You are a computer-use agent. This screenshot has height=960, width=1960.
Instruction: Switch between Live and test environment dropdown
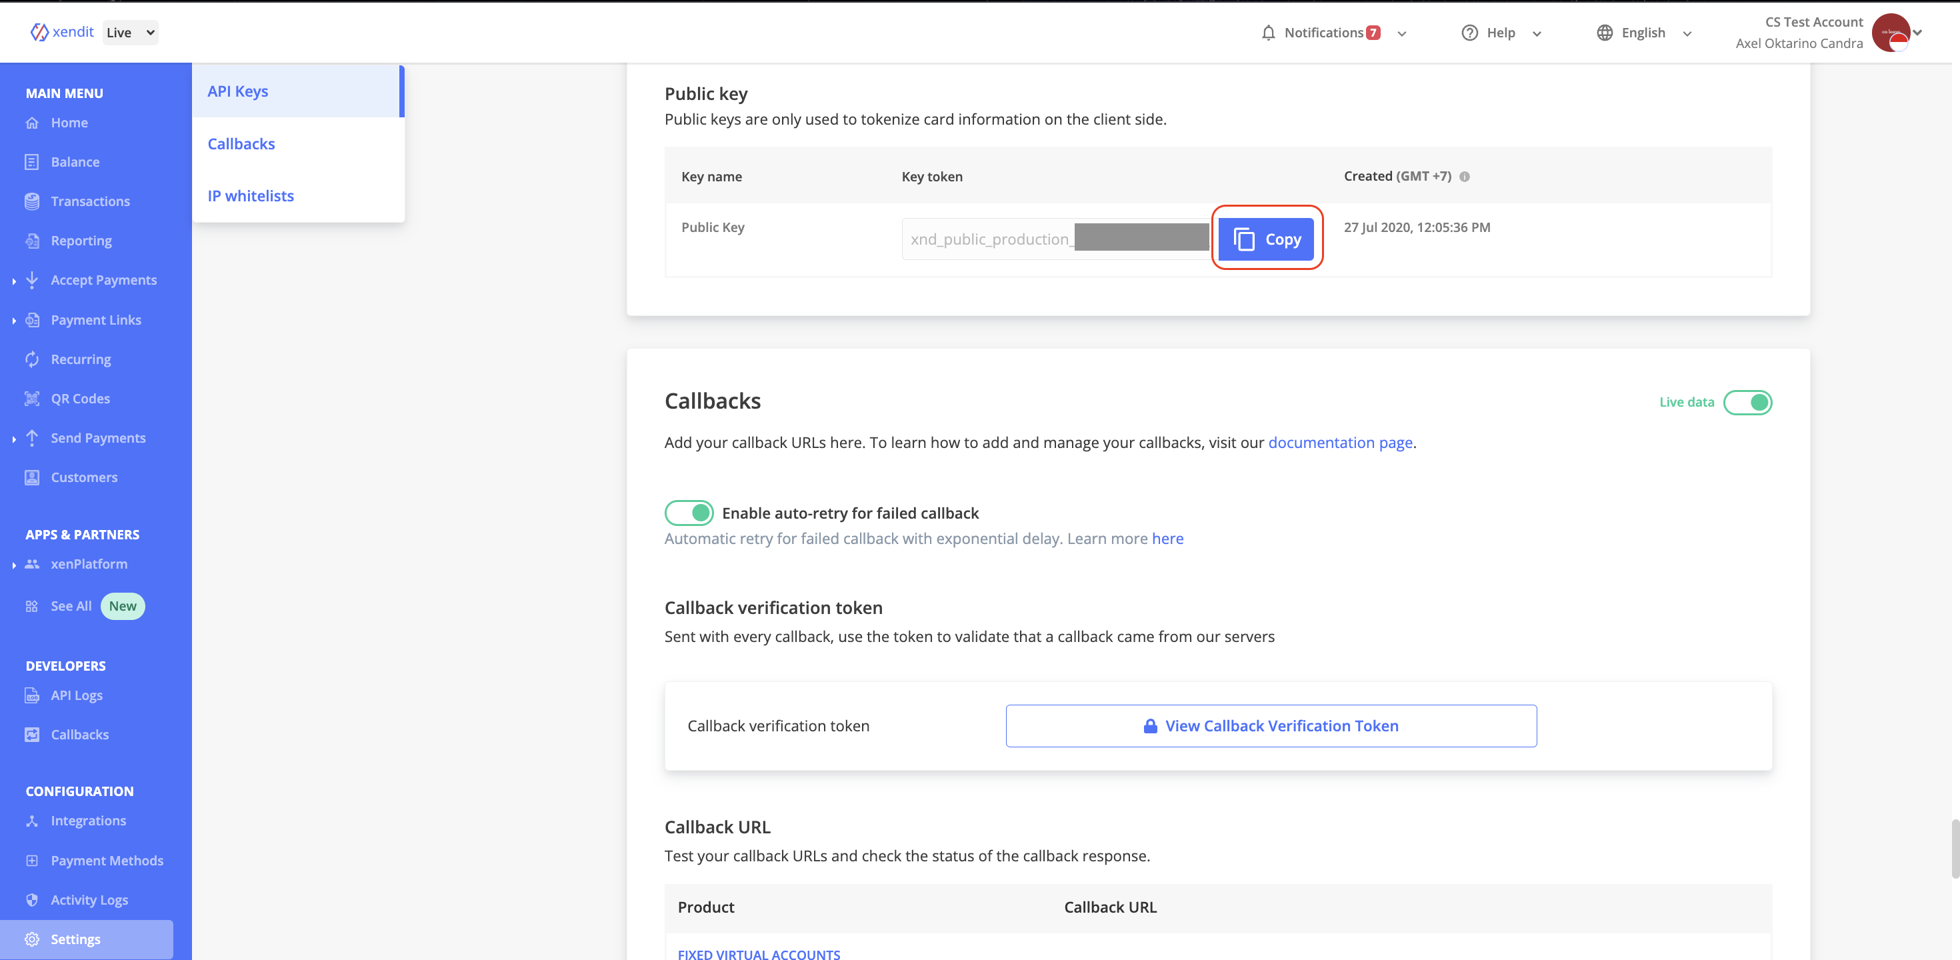click(x=130, y=31)
